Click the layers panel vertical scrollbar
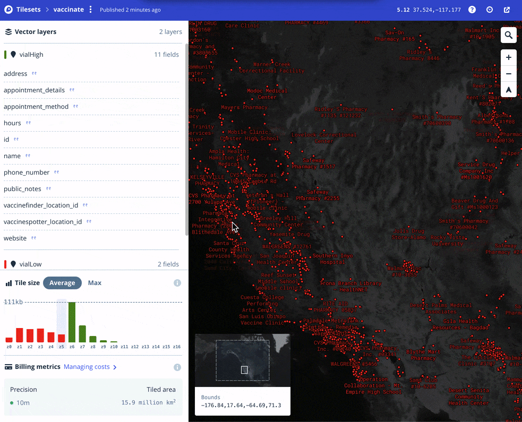Image resolution: width=522 pixels, height=422 pixels. click(x=187, y=140)
